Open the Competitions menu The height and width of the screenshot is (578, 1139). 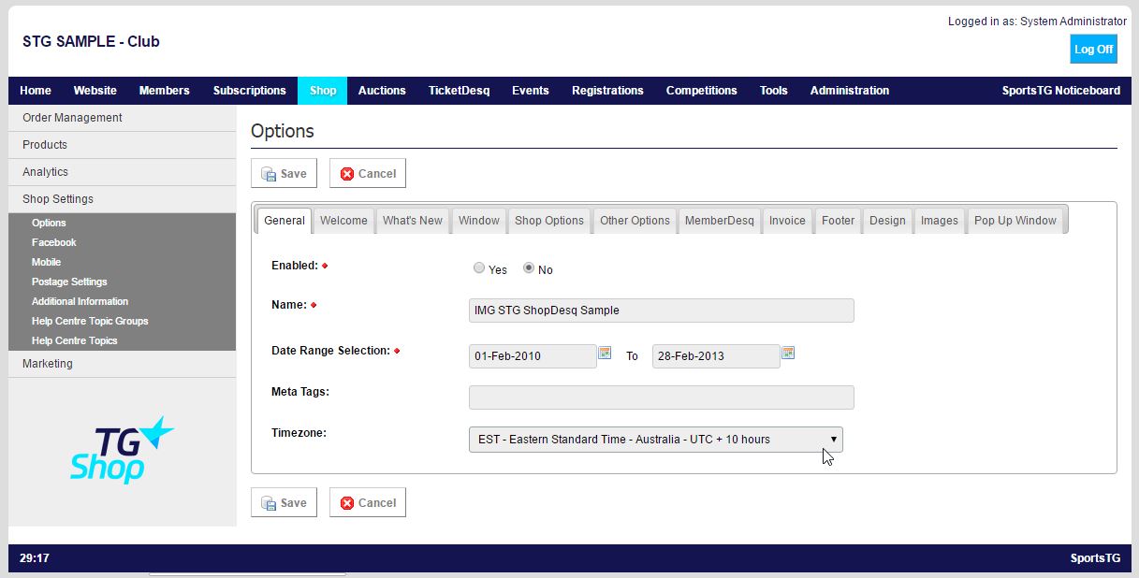pos(702,91)
